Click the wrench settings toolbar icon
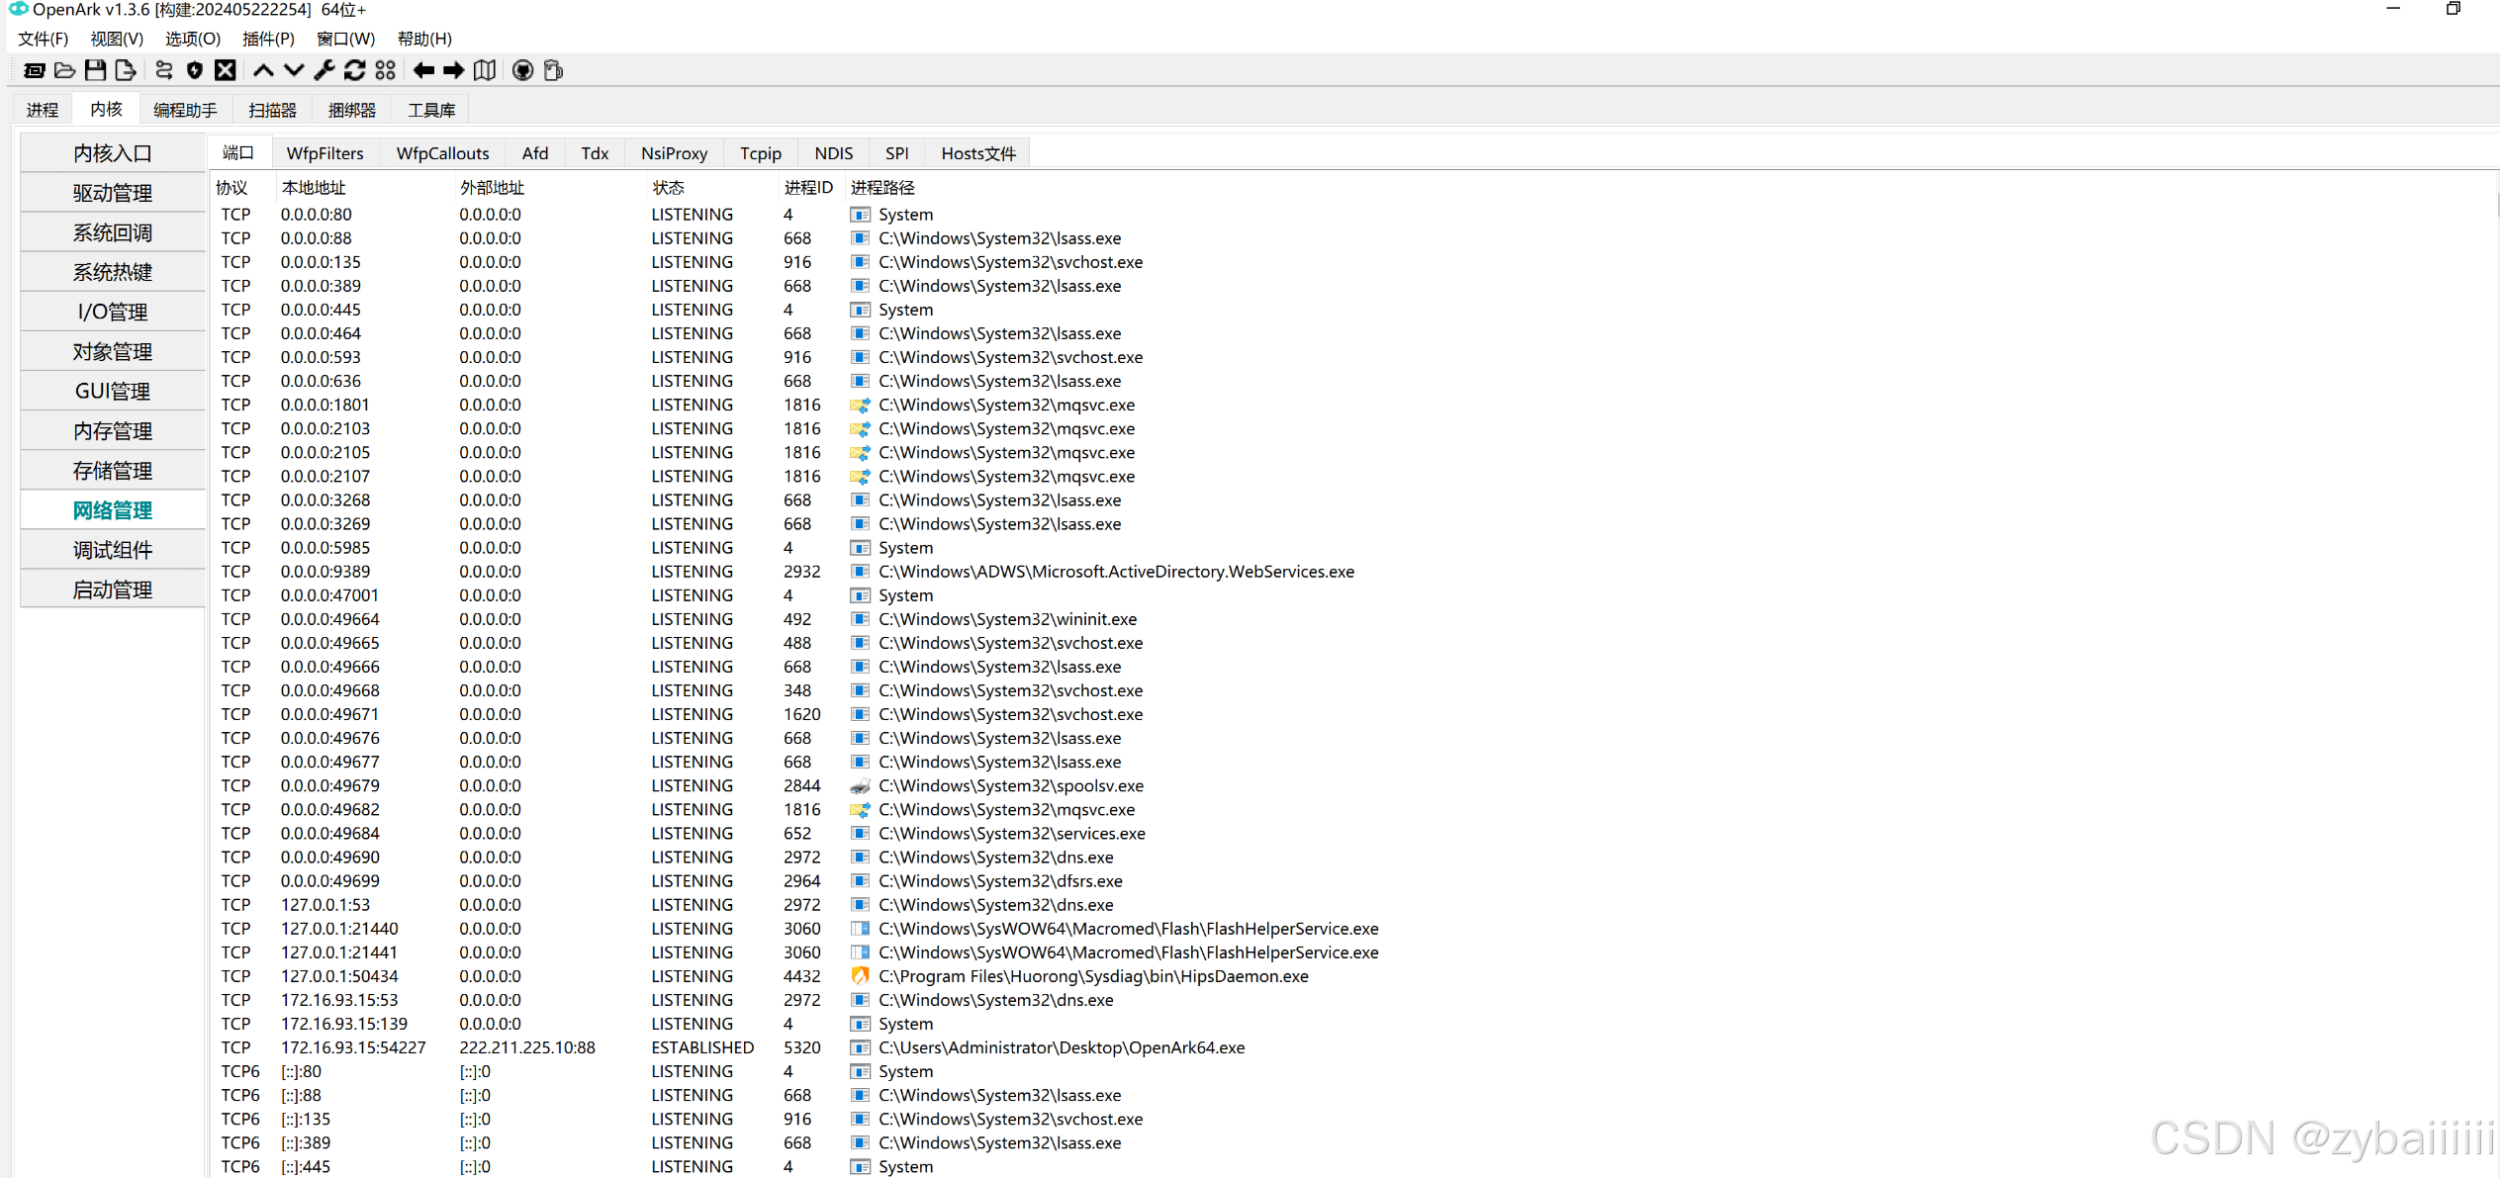This screenshot has width=2500, height=1178. (324, 70)
